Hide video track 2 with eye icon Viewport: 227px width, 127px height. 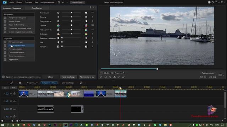11,109
